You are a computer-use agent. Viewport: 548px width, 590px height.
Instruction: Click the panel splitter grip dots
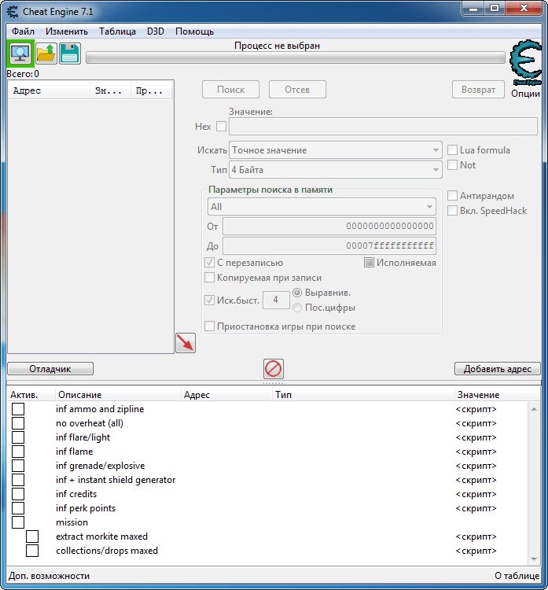pos(274,382)
